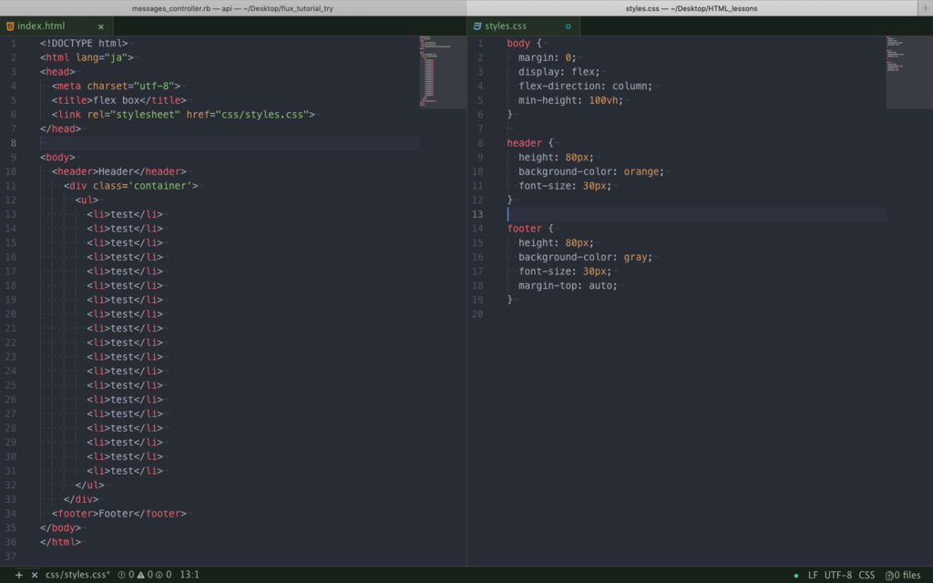Click the 'flex-direction: column;' declaration

[x=586, y=87]
